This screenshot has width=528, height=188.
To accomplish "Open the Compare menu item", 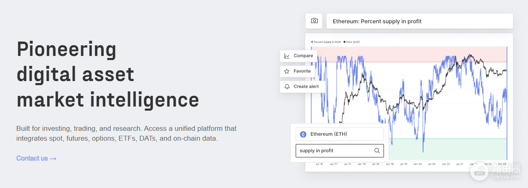I will [x=298, y=56].
